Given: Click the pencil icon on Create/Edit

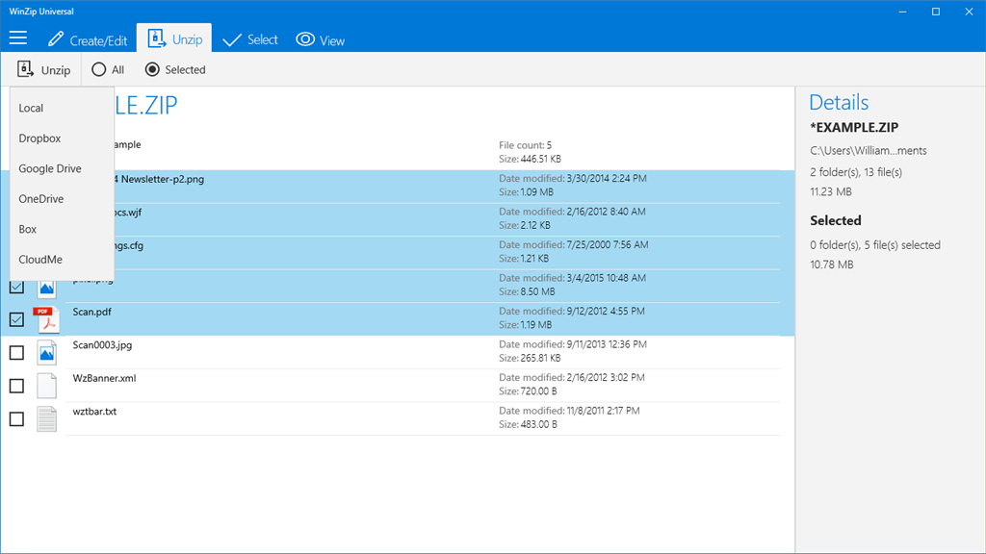Looking at the screenshot, I should (x=55, y=38).
